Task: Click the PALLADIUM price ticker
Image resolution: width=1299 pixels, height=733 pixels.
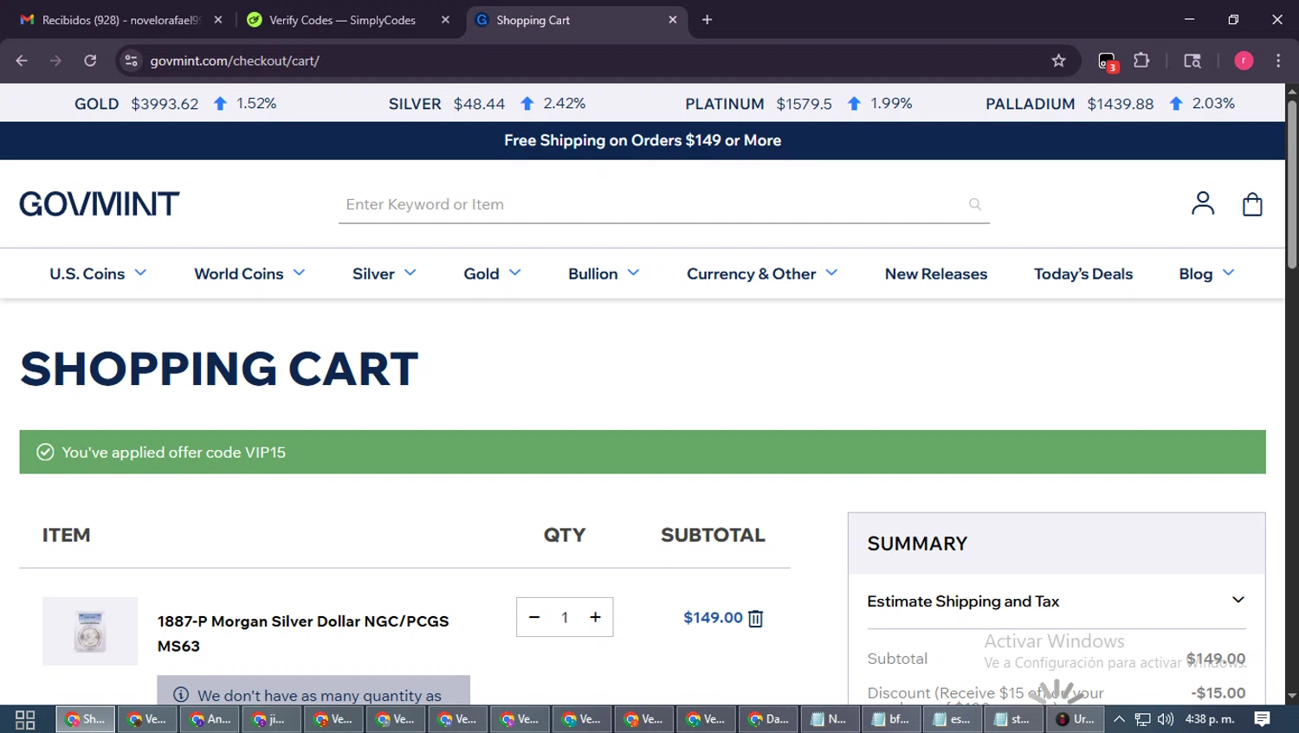Action: [x=1110, y=104]
